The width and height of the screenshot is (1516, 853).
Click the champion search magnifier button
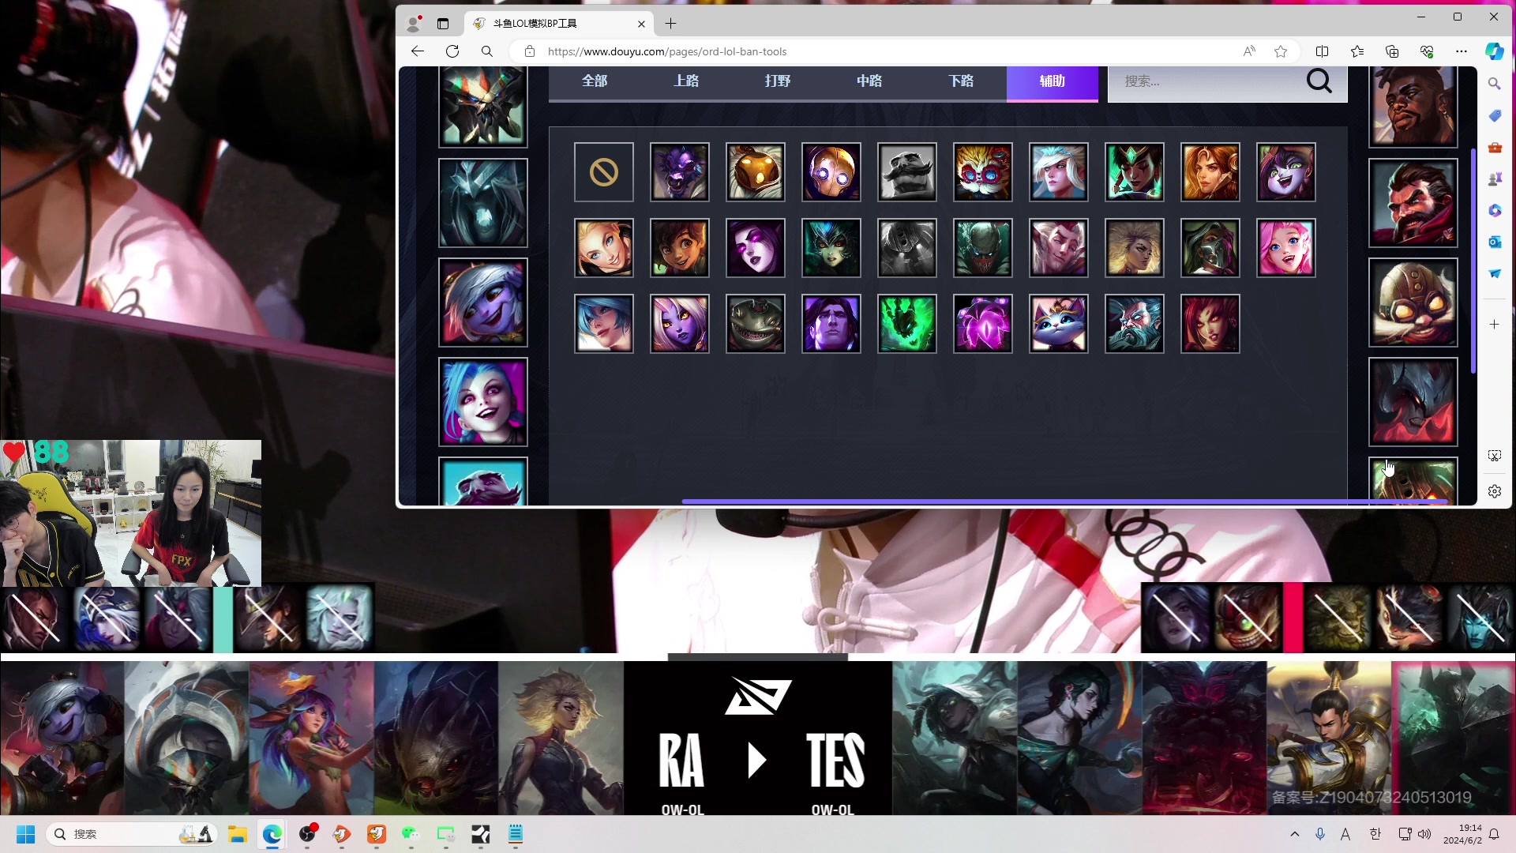point(1319,81)
